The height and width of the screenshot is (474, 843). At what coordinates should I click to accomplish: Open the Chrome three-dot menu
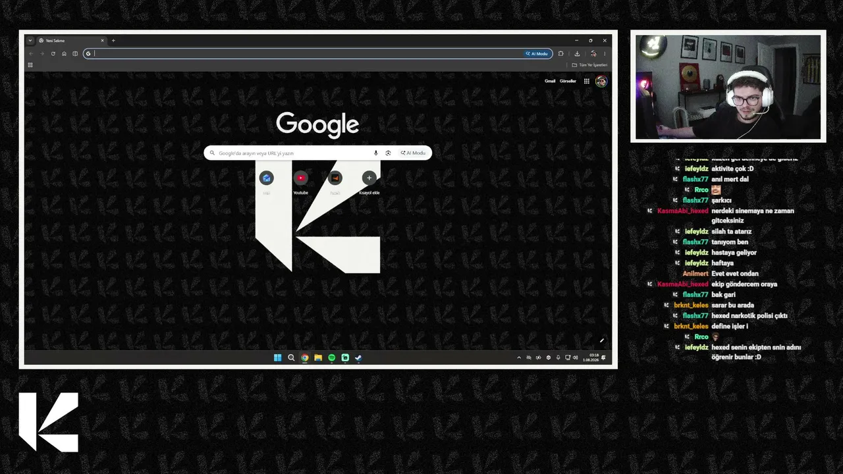coord(605,53)
